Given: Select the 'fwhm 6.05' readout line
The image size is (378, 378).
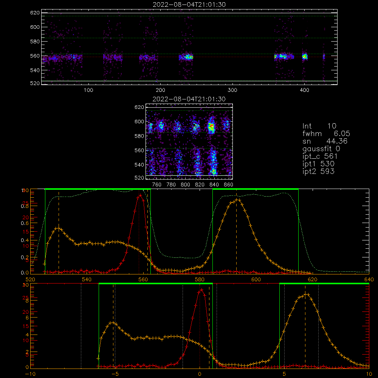Looking at the screenshot, I should [326, 133].
